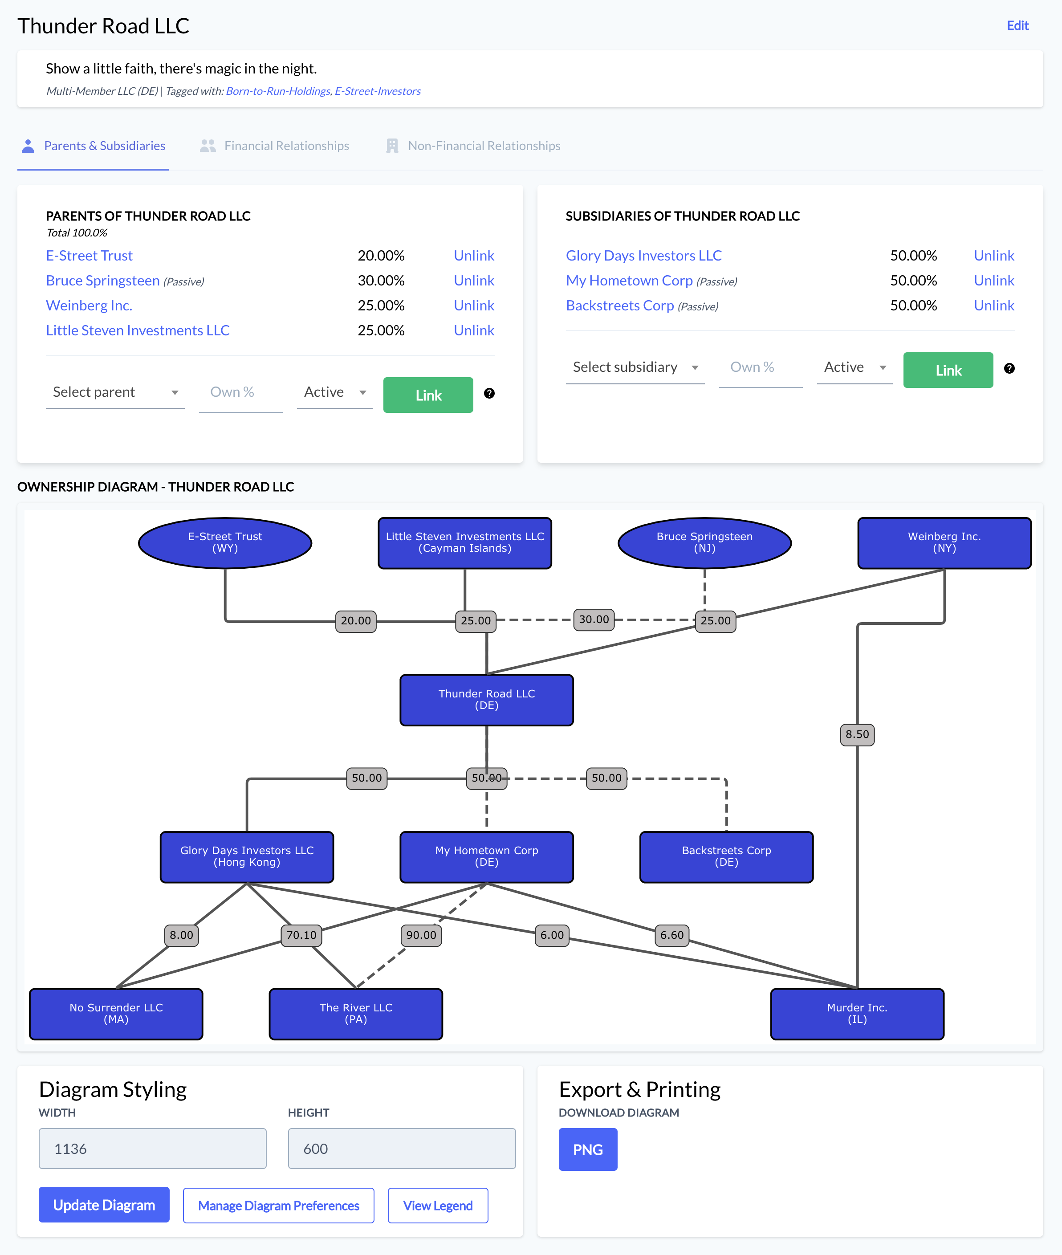Click the diagram Width input field
The width and height of the screenshot is (1062, 1255).
point(152,1149)
